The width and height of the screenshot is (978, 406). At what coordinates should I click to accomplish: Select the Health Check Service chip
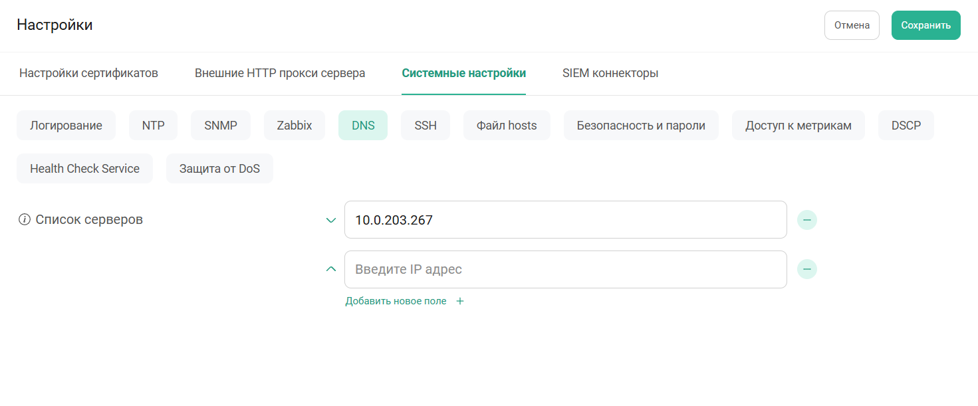(84, 168)
